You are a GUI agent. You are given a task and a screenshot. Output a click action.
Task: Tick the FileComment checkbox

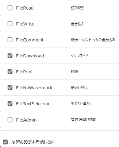click(10, 40)
